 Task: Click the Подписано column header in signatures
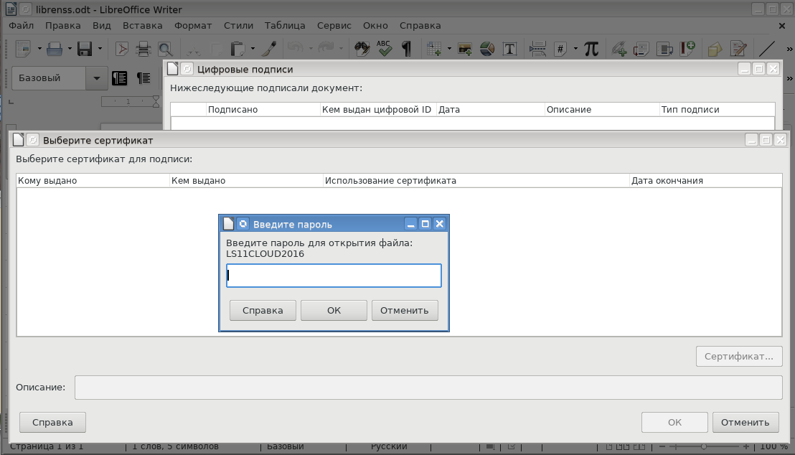pyautogui.click(x=263, y=110)
